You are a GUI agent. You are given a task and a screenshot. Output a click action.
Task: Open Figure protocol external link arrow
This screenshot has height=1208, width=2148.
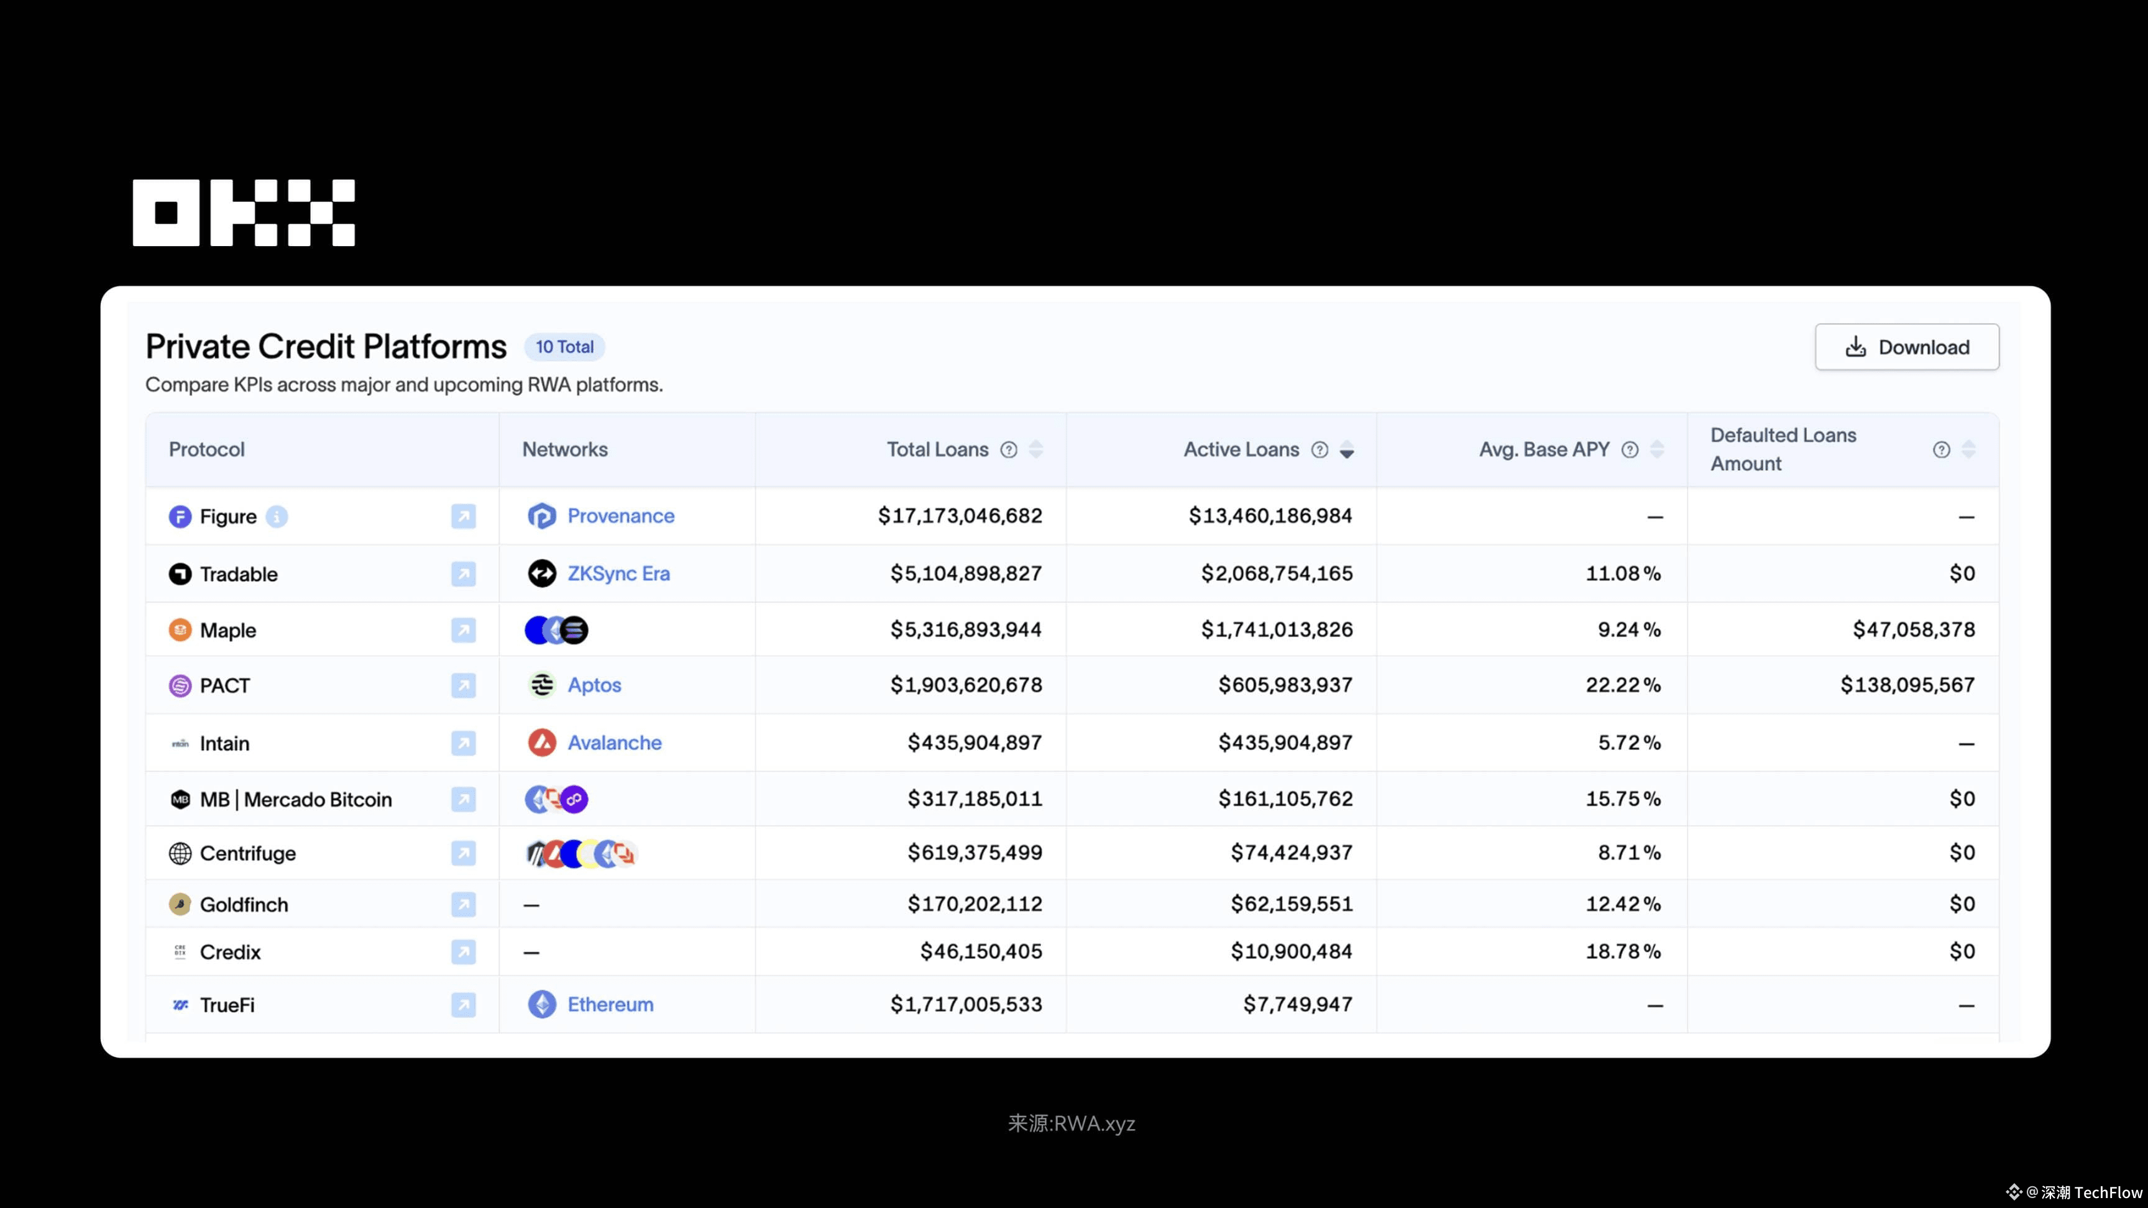tap(463, 516)
